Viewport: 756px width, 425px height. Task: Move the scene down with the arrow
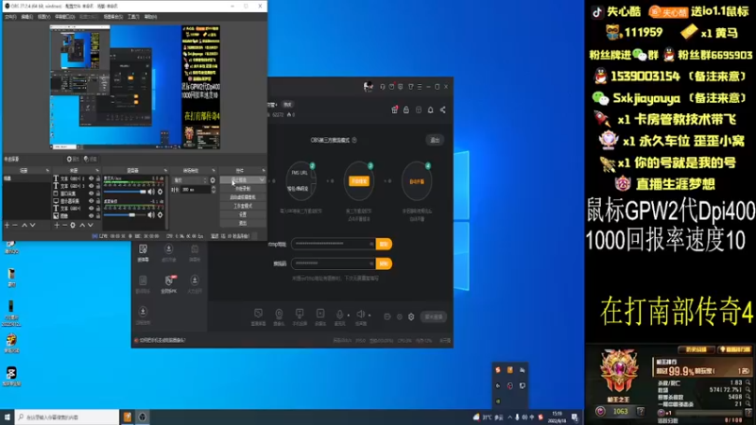pos(33,225)
